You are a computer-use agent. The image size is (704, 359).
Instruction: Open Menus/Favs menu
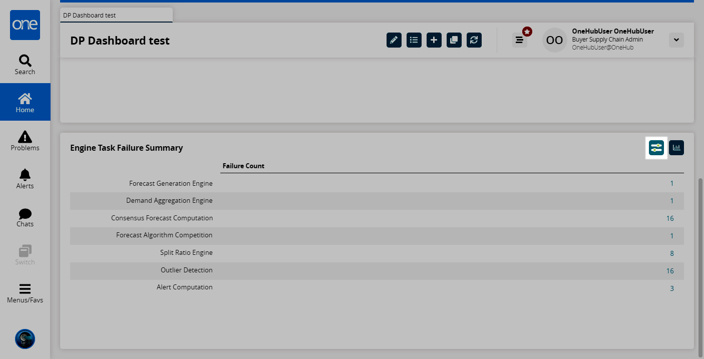click(x=25, y=293)
